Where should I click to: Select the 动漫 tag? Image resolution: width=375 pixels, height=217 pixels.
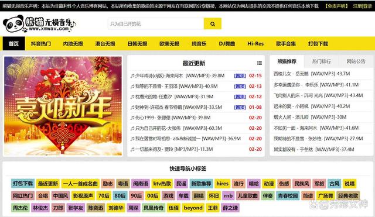tap(268, 183)
